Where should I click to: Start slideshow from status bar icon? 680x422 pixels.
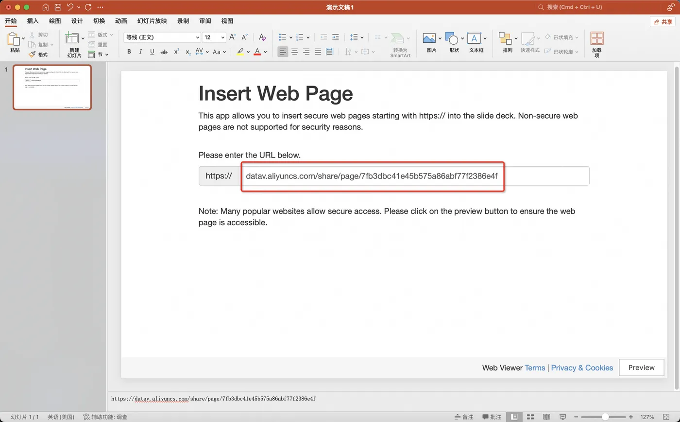point(562,417)
